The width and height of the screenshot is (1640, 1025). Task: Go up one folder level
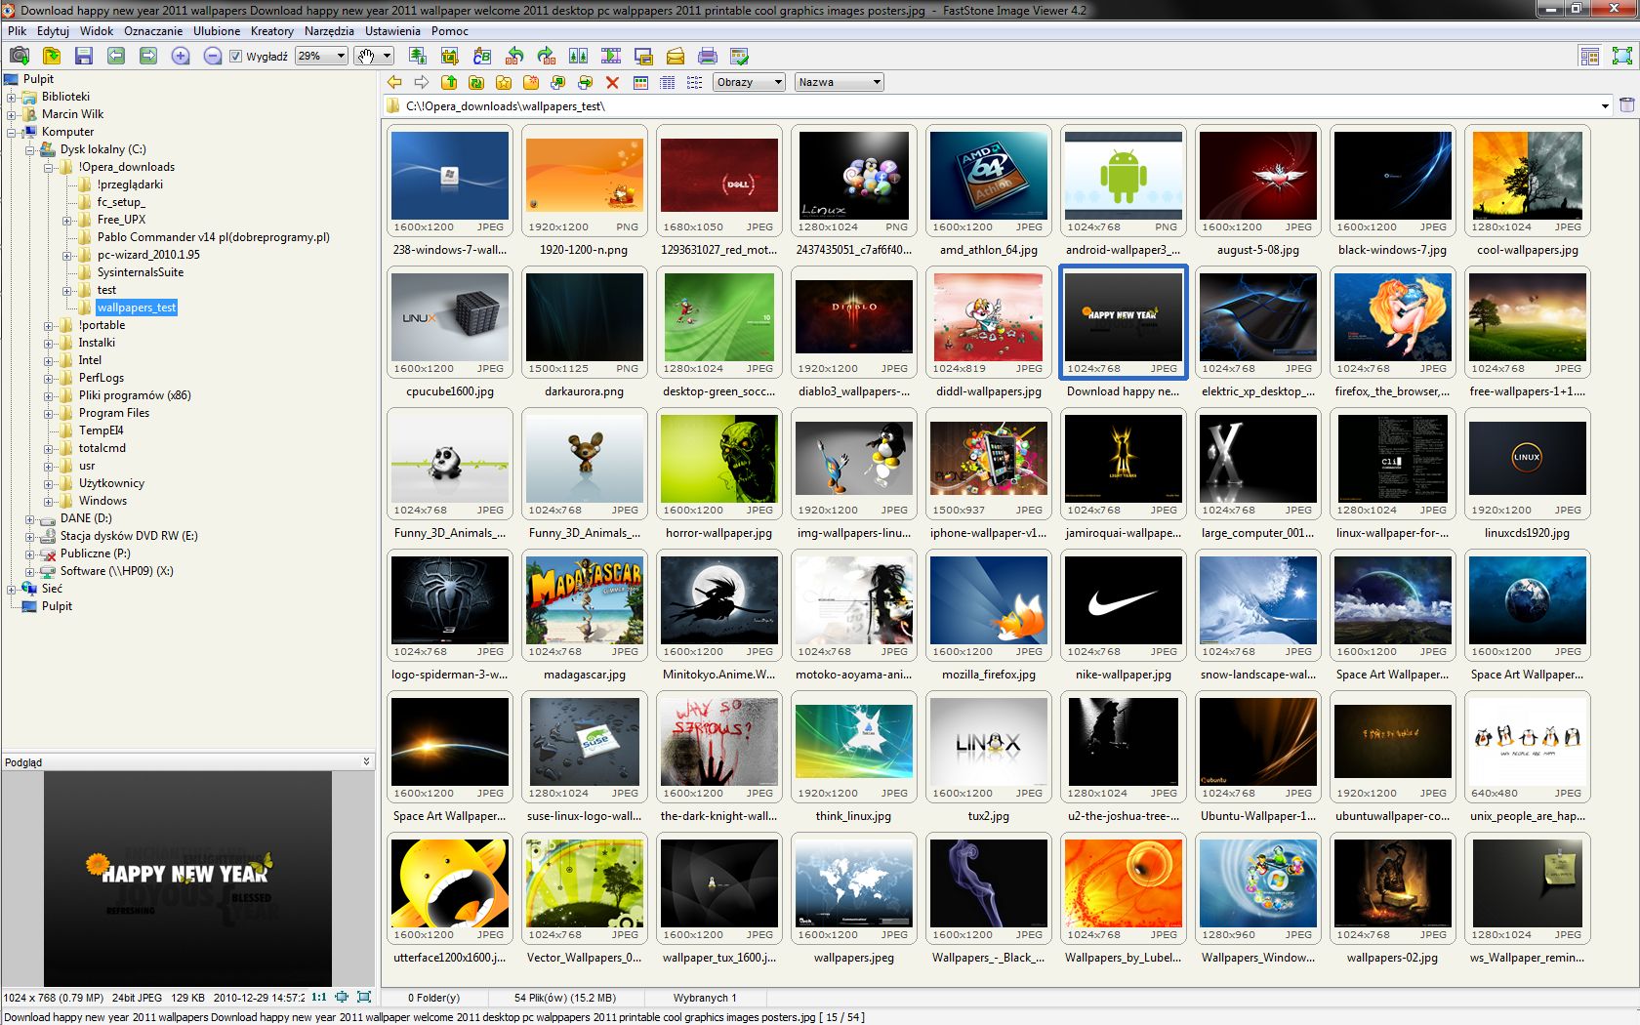[449, 83]
